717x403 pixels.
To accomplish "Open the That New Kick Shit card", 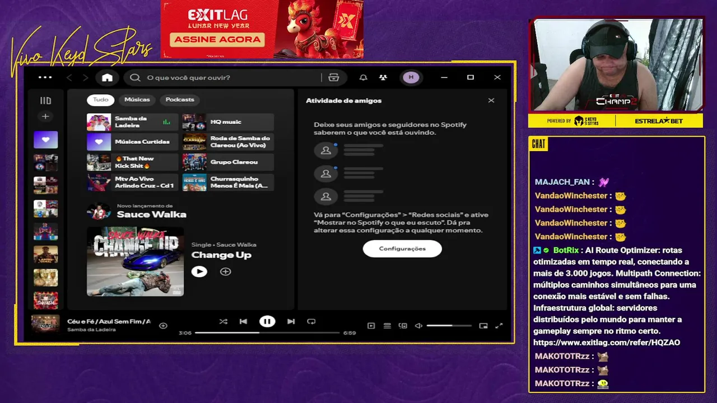I will coord(132,162).
